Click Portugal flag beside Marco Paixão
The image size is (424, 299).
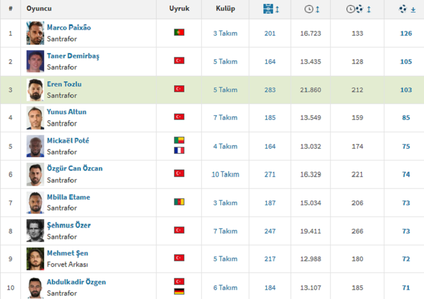pyautogui.click(x=179, y=33)
